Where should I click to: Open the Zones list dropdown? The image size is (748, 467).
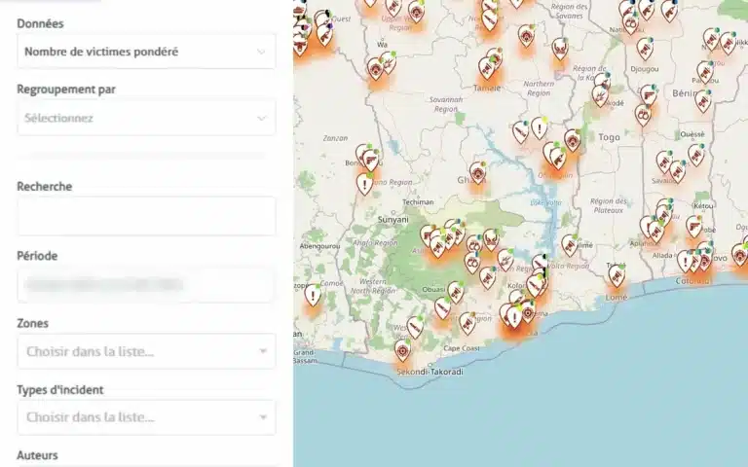(x=146, y=351)
